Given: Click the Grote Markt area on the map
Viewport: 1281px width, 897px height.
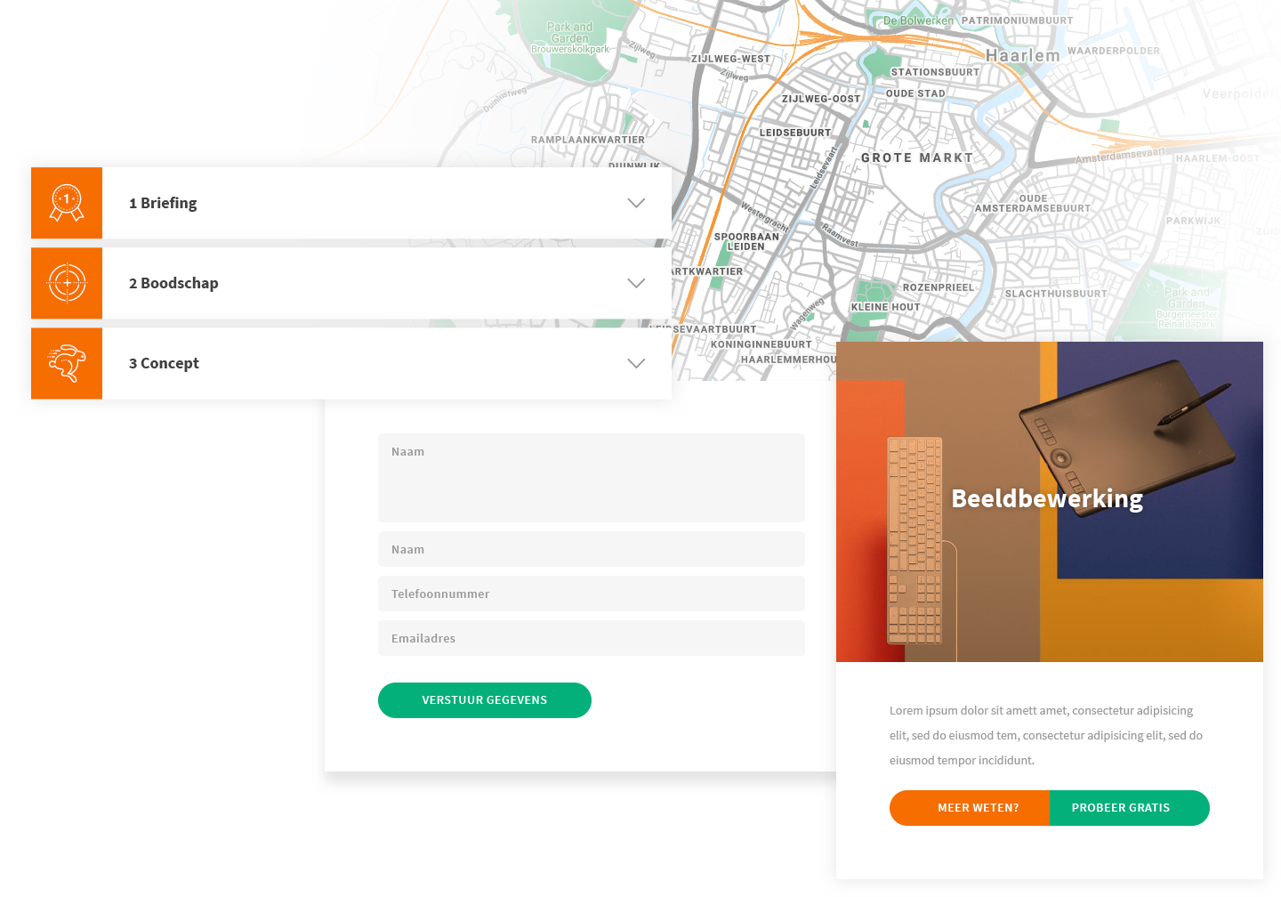Looking at the screenshot, I should (916, 157).
